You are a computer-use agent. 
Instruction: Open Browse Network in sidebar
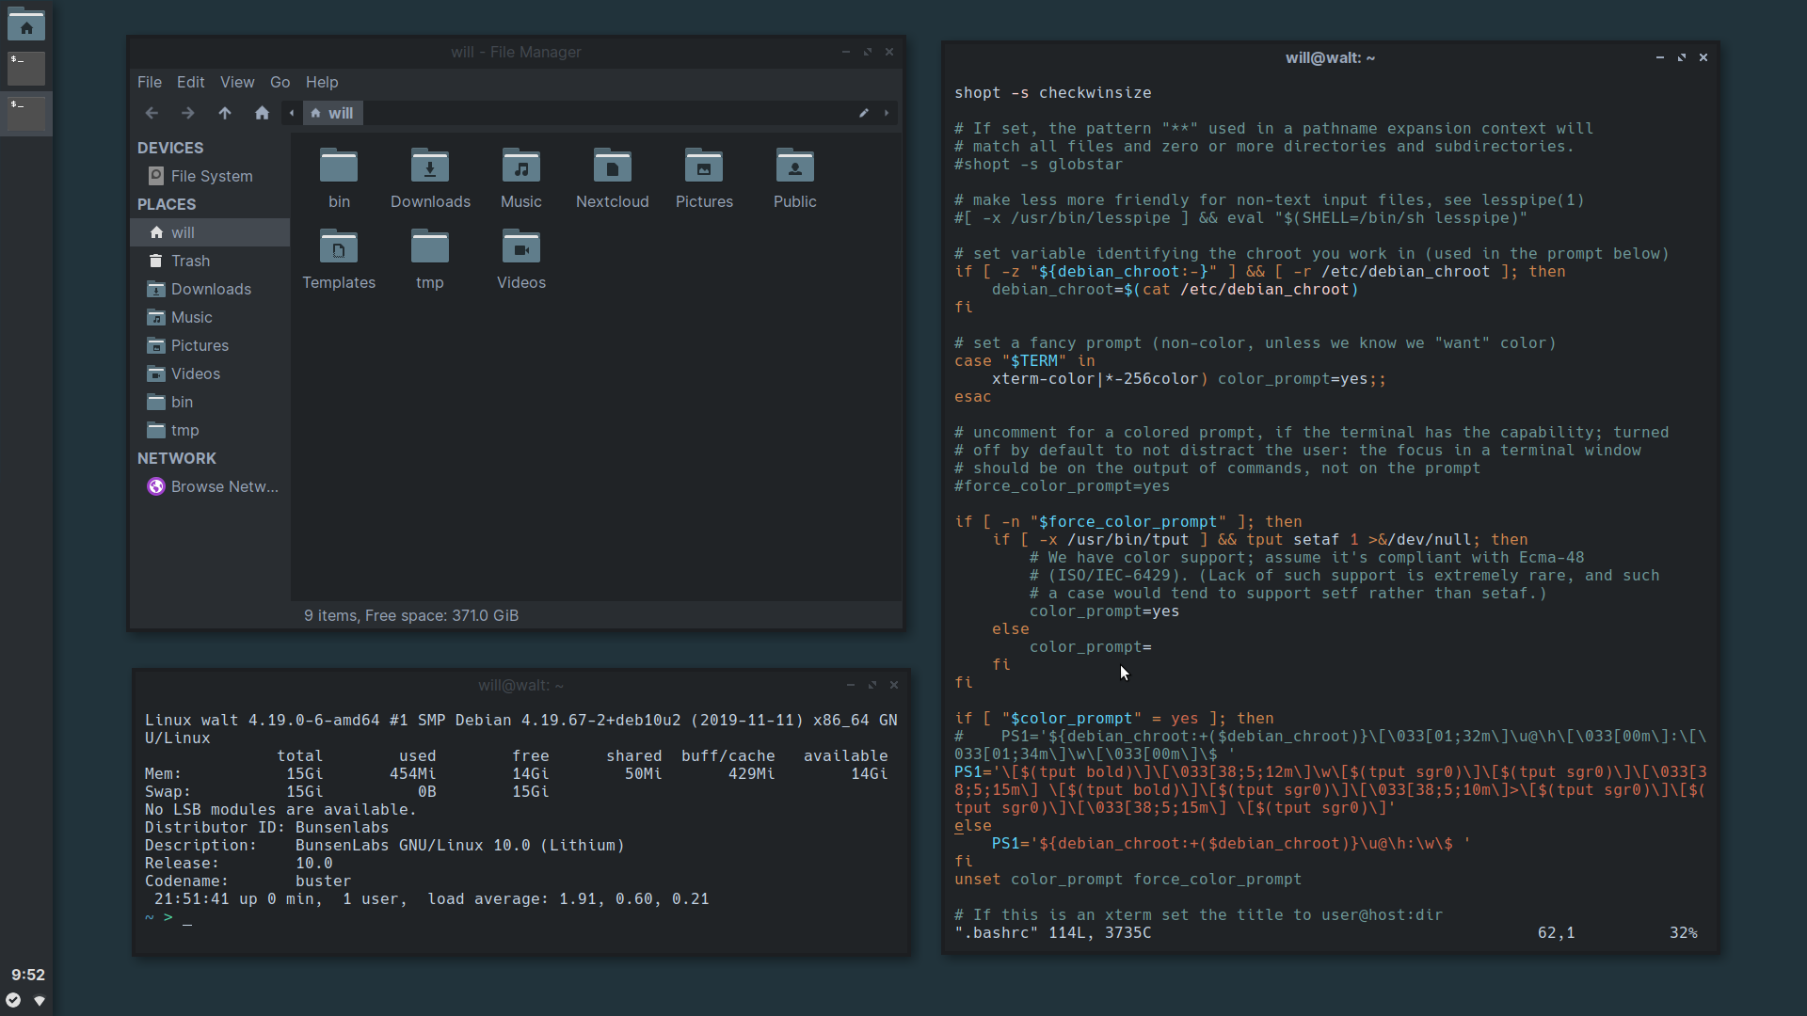224,486
